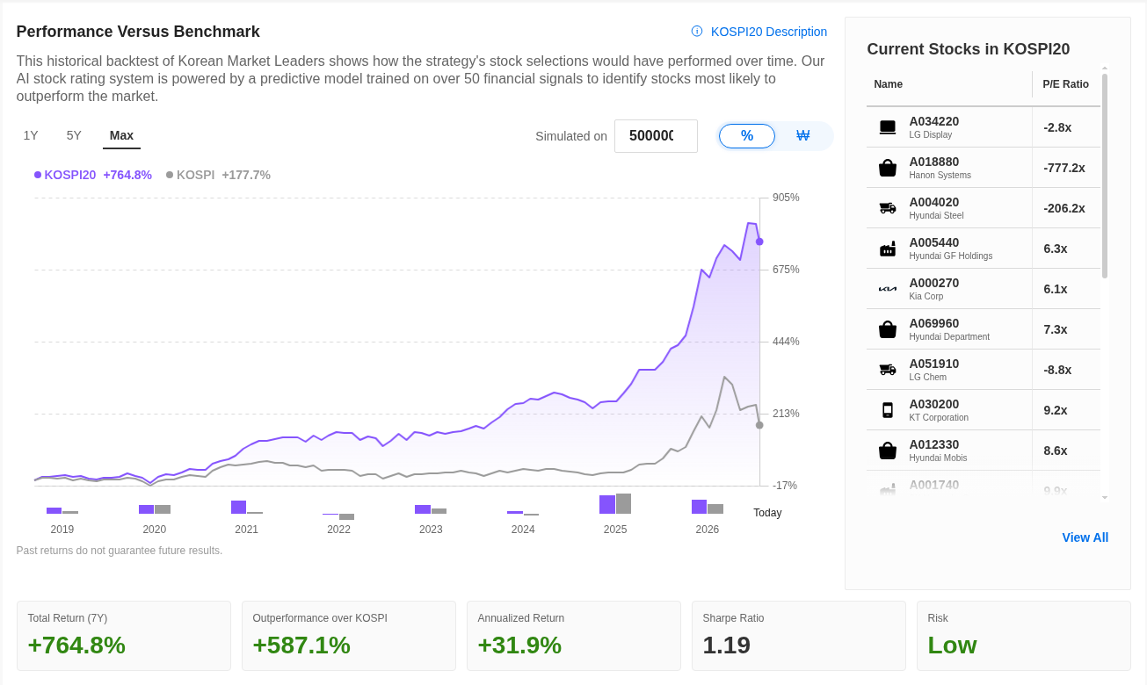Click the scroll-down arrow of the stock list
This screenshot has height=685, width=1147.
[x=1105, y=498]
